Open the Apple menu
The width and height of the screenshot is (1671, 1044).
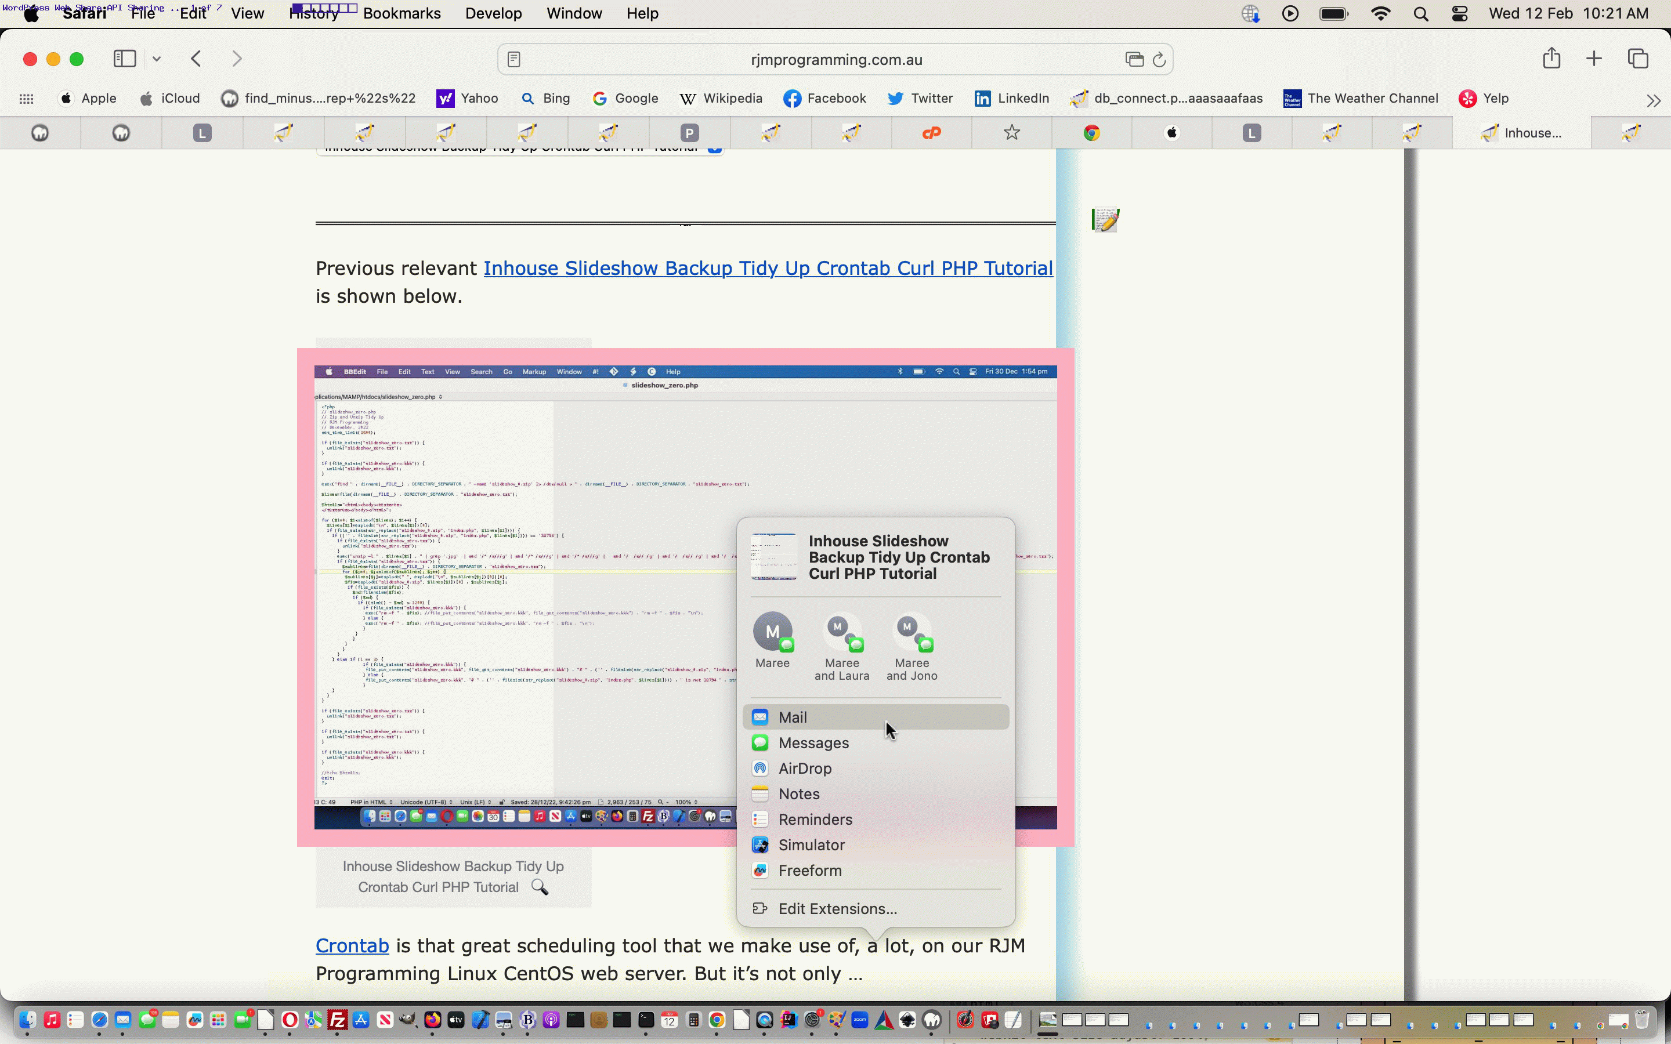click(32, 14)
